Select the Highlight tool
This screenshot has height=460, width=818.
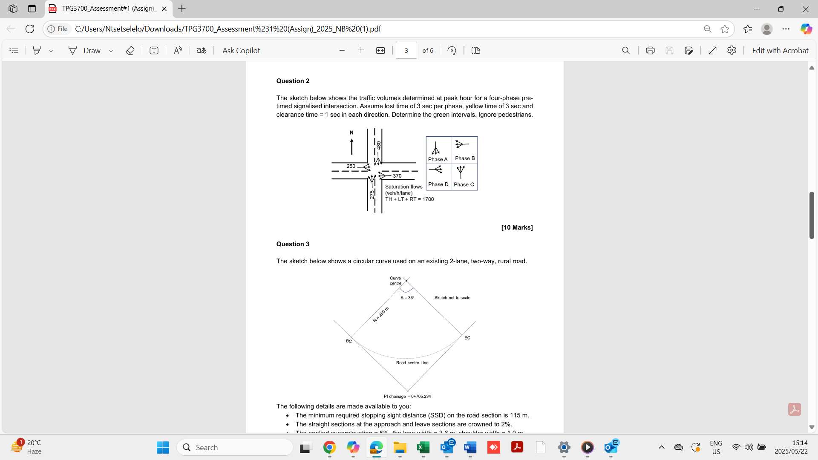(37, 50)
